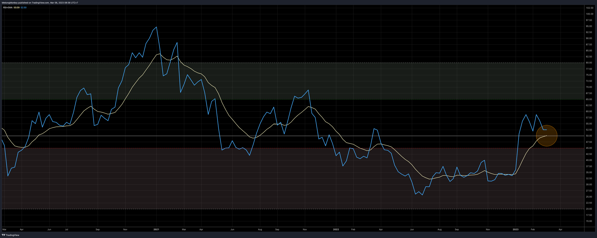
Task: Click the 30.00 price scale label
Action: (589, 185)
